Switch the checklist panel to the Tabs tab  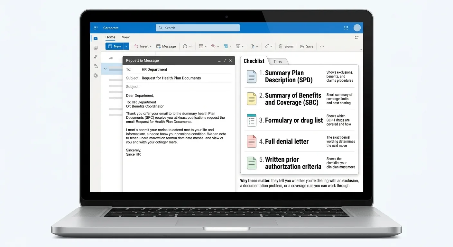pos(278,61)
